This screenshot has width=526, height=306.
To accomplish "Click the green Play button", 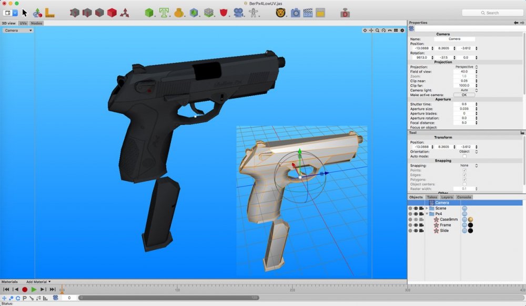I will coord(34,289).
